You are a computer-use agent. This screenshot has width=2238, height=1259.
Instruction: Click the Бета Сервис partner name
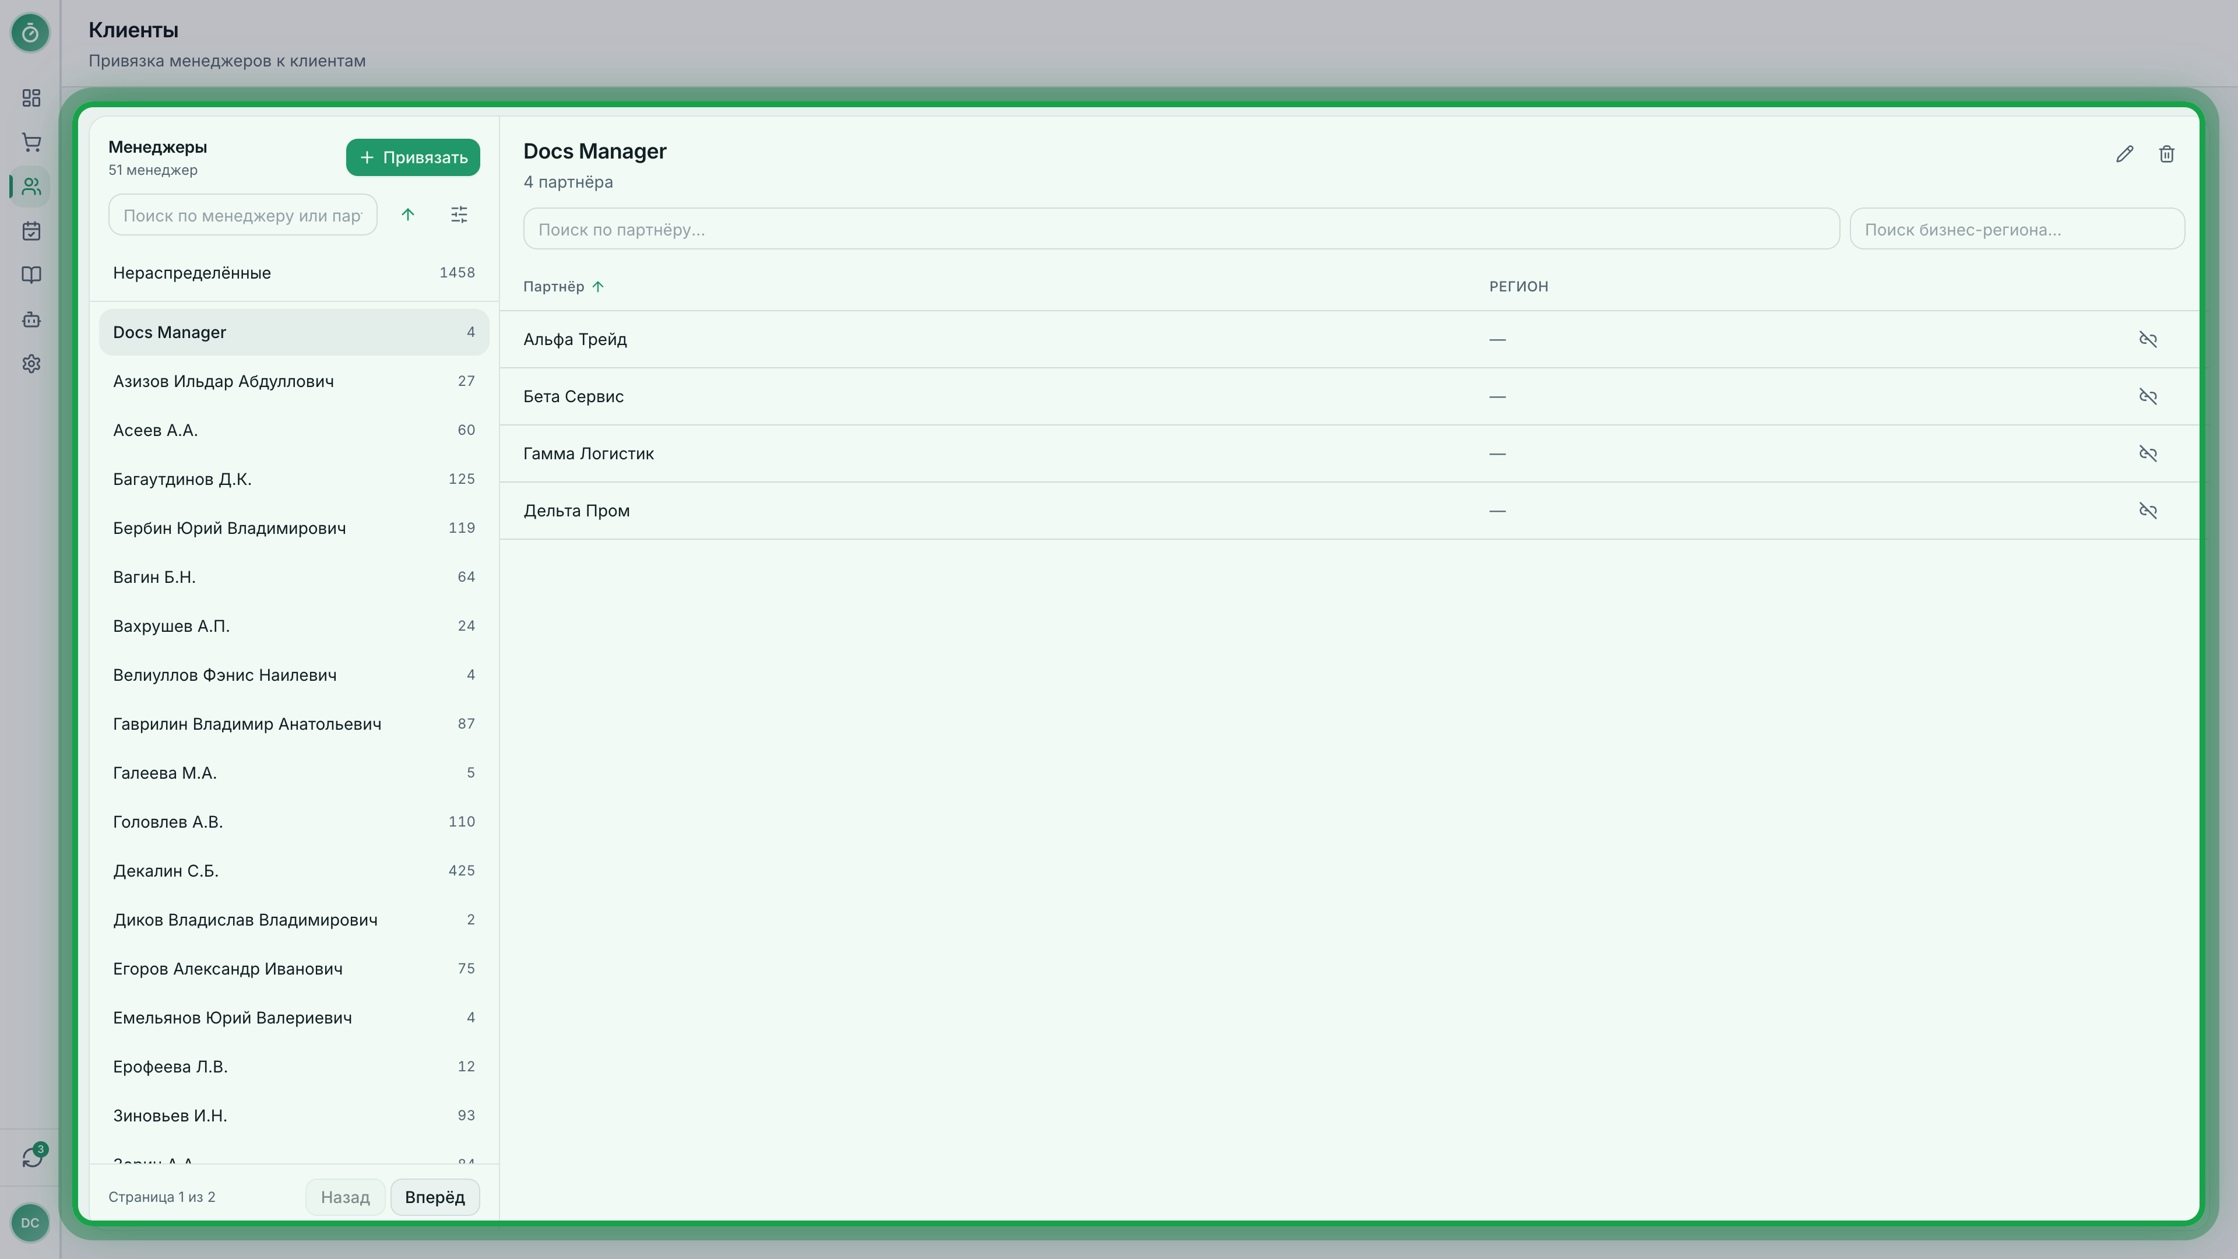pyautogui.click(x=573, y=397)
